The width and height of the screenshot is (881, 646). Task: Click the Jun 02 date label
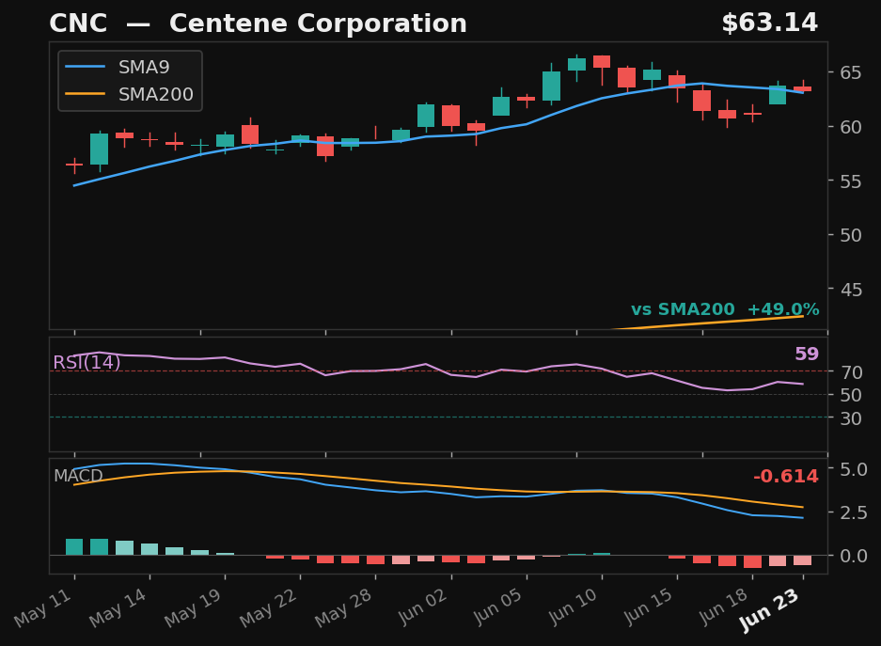click(424, 607)
